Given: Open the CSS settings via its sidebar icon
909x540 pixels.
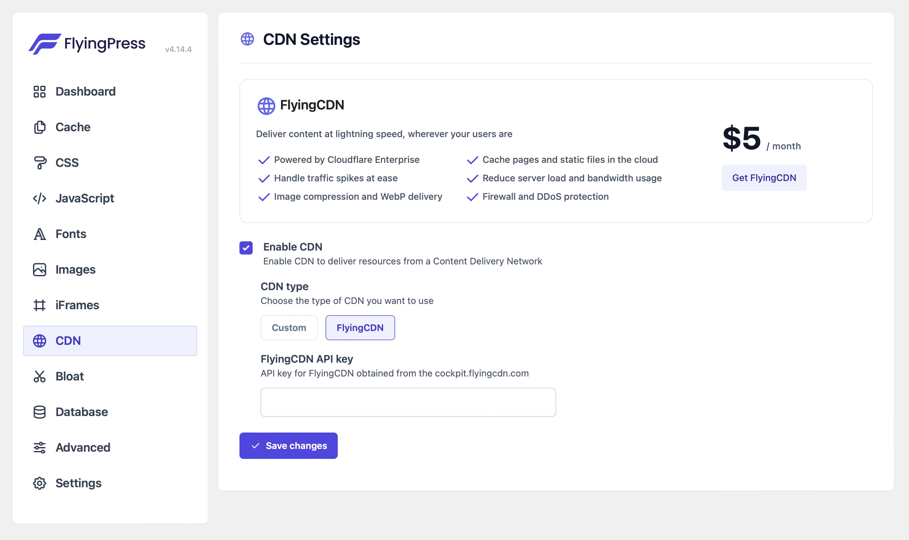Looking at the screenshot, I should pyautogui.click(x=40, y=163).
